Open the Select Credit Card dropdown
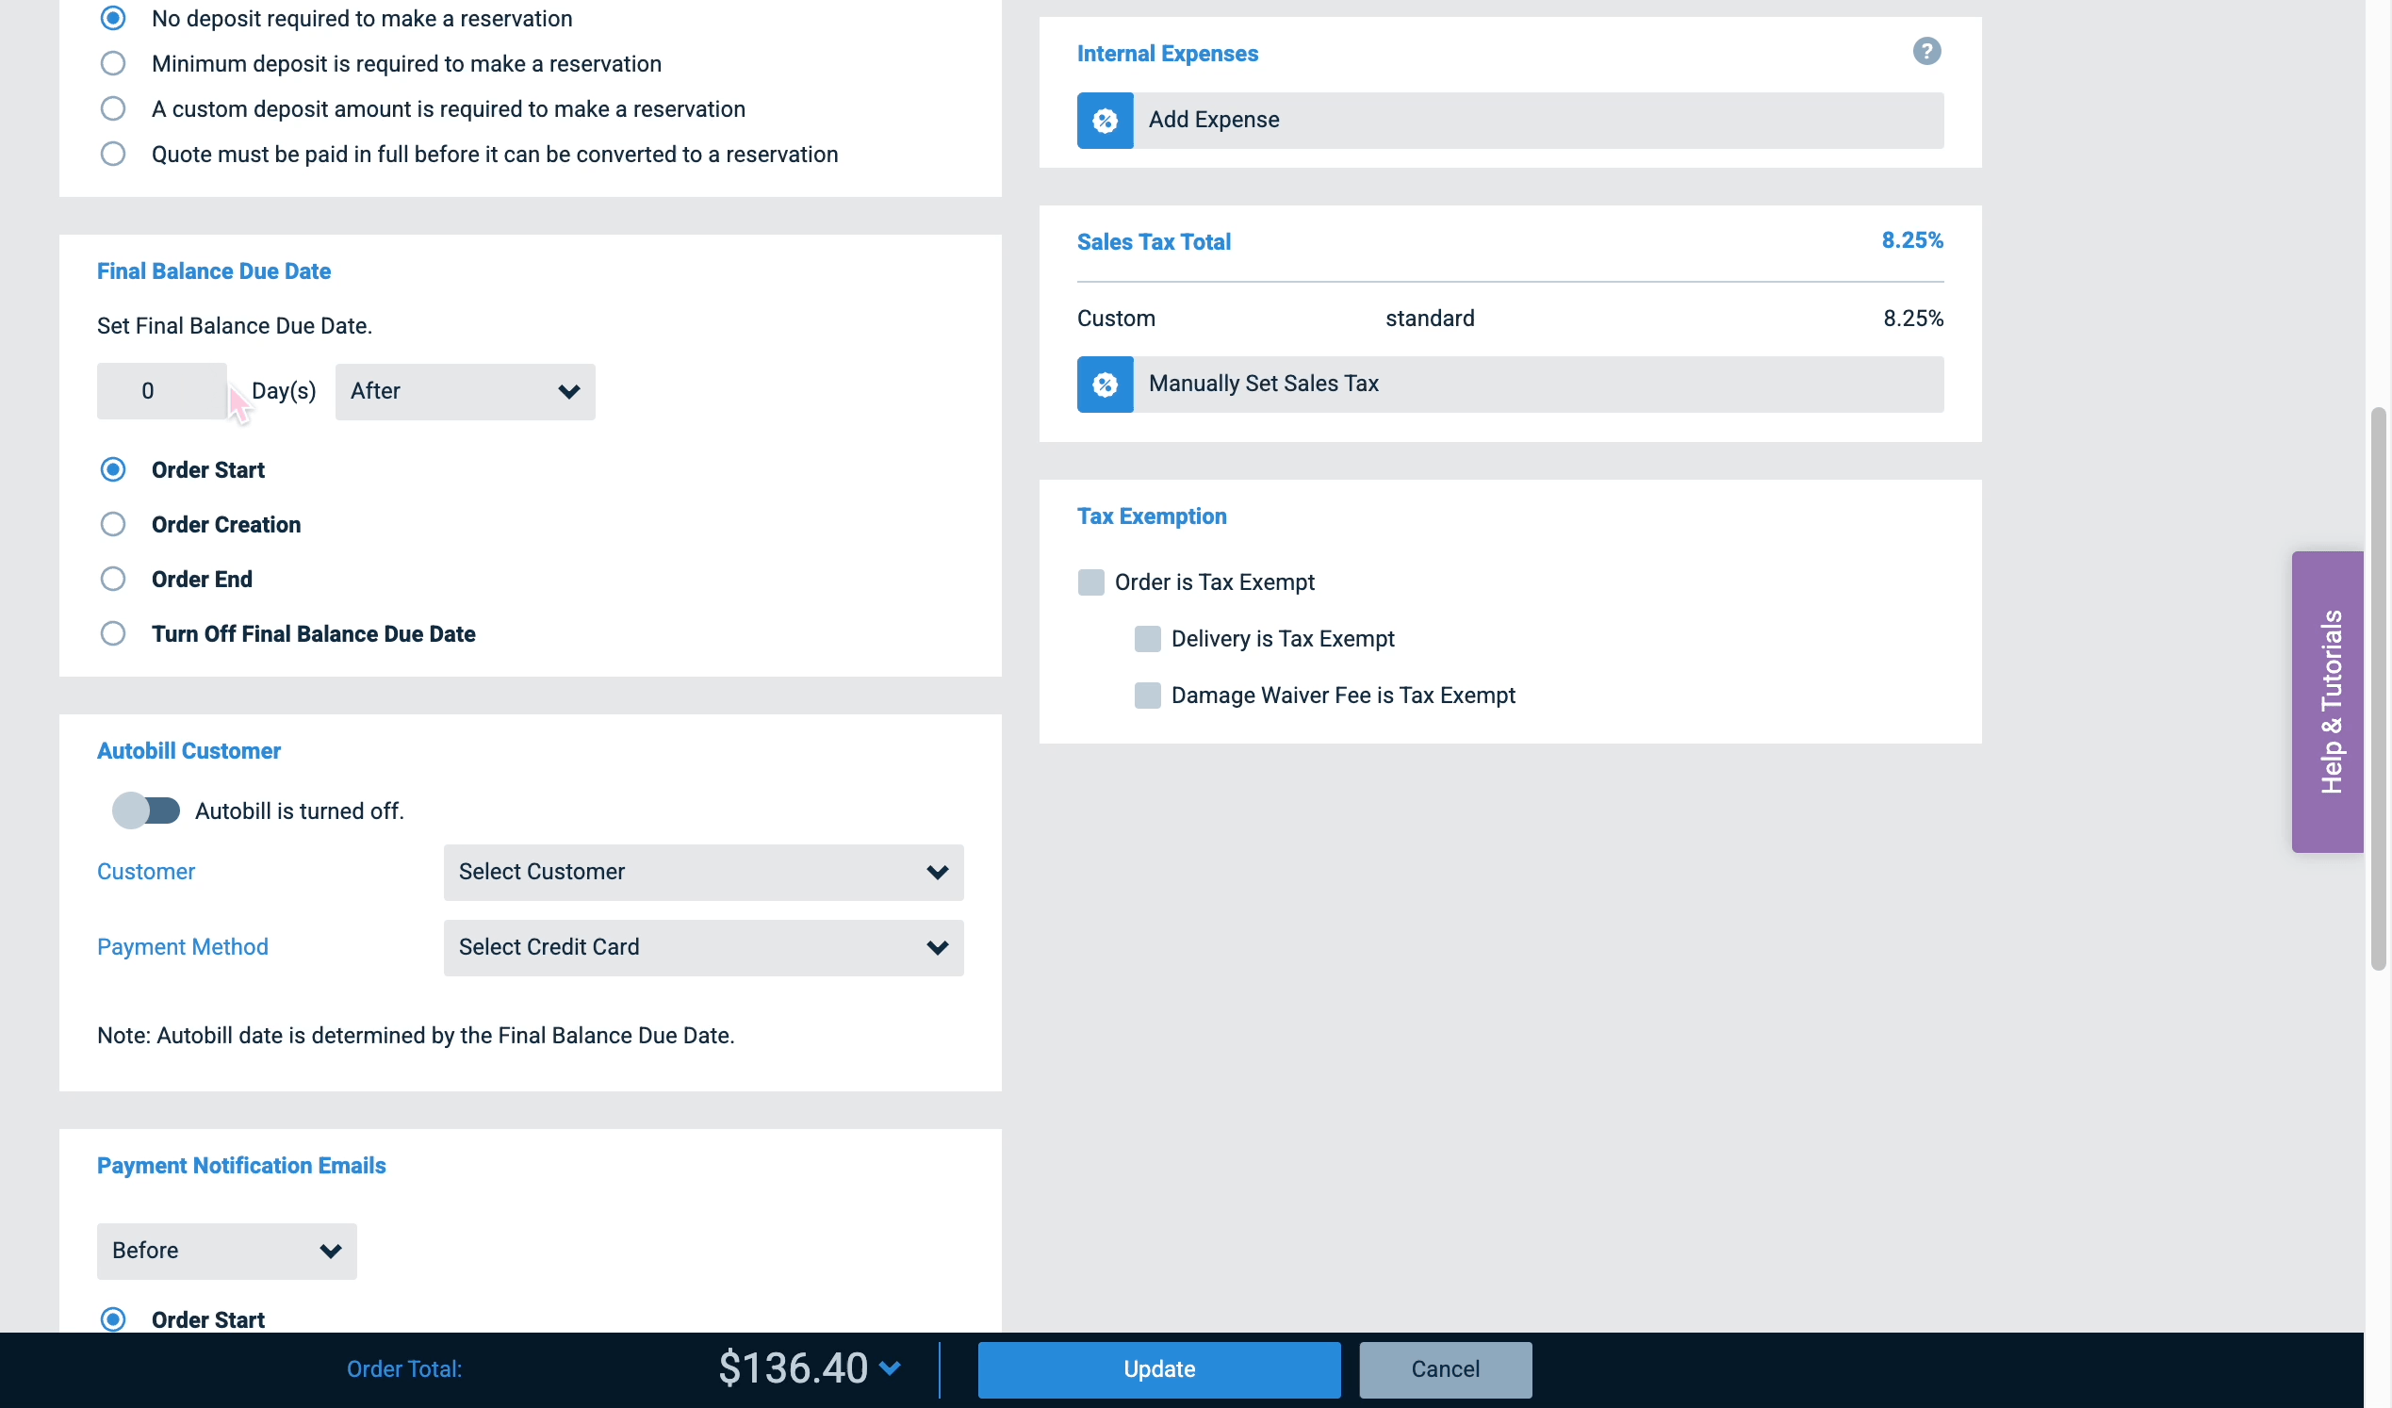The width and height of the screenshot is (2392, 1408). click(x=703, y=947)
